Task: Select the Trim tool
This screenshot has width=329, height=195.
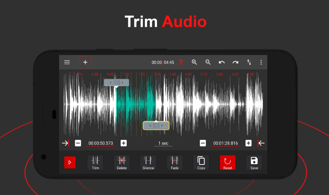Action: click(x=95, y=163)
